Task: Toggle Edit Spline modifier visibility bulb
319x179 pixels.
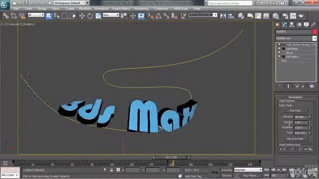Action: tap(279, 56)
